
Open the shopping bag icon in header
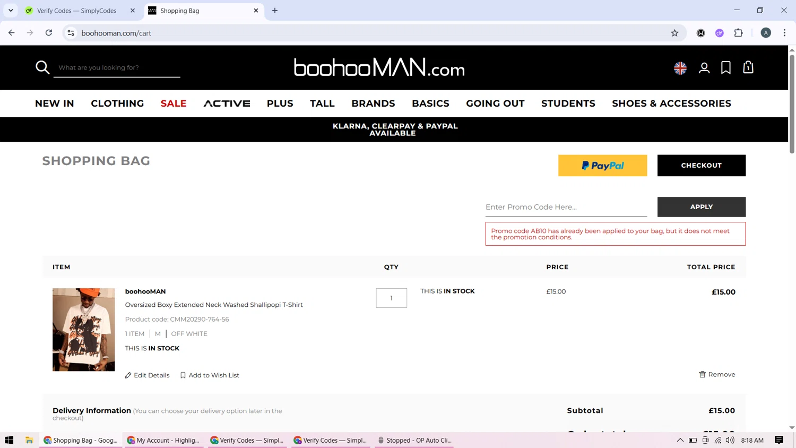pos(748,67)
